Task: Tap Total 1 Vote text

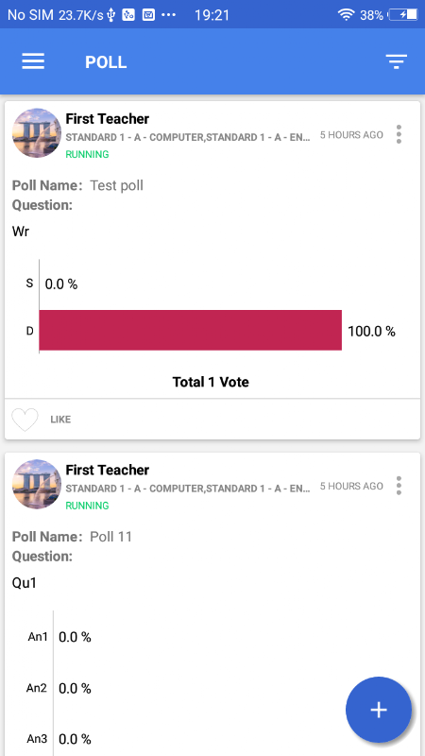Action: 211,383
